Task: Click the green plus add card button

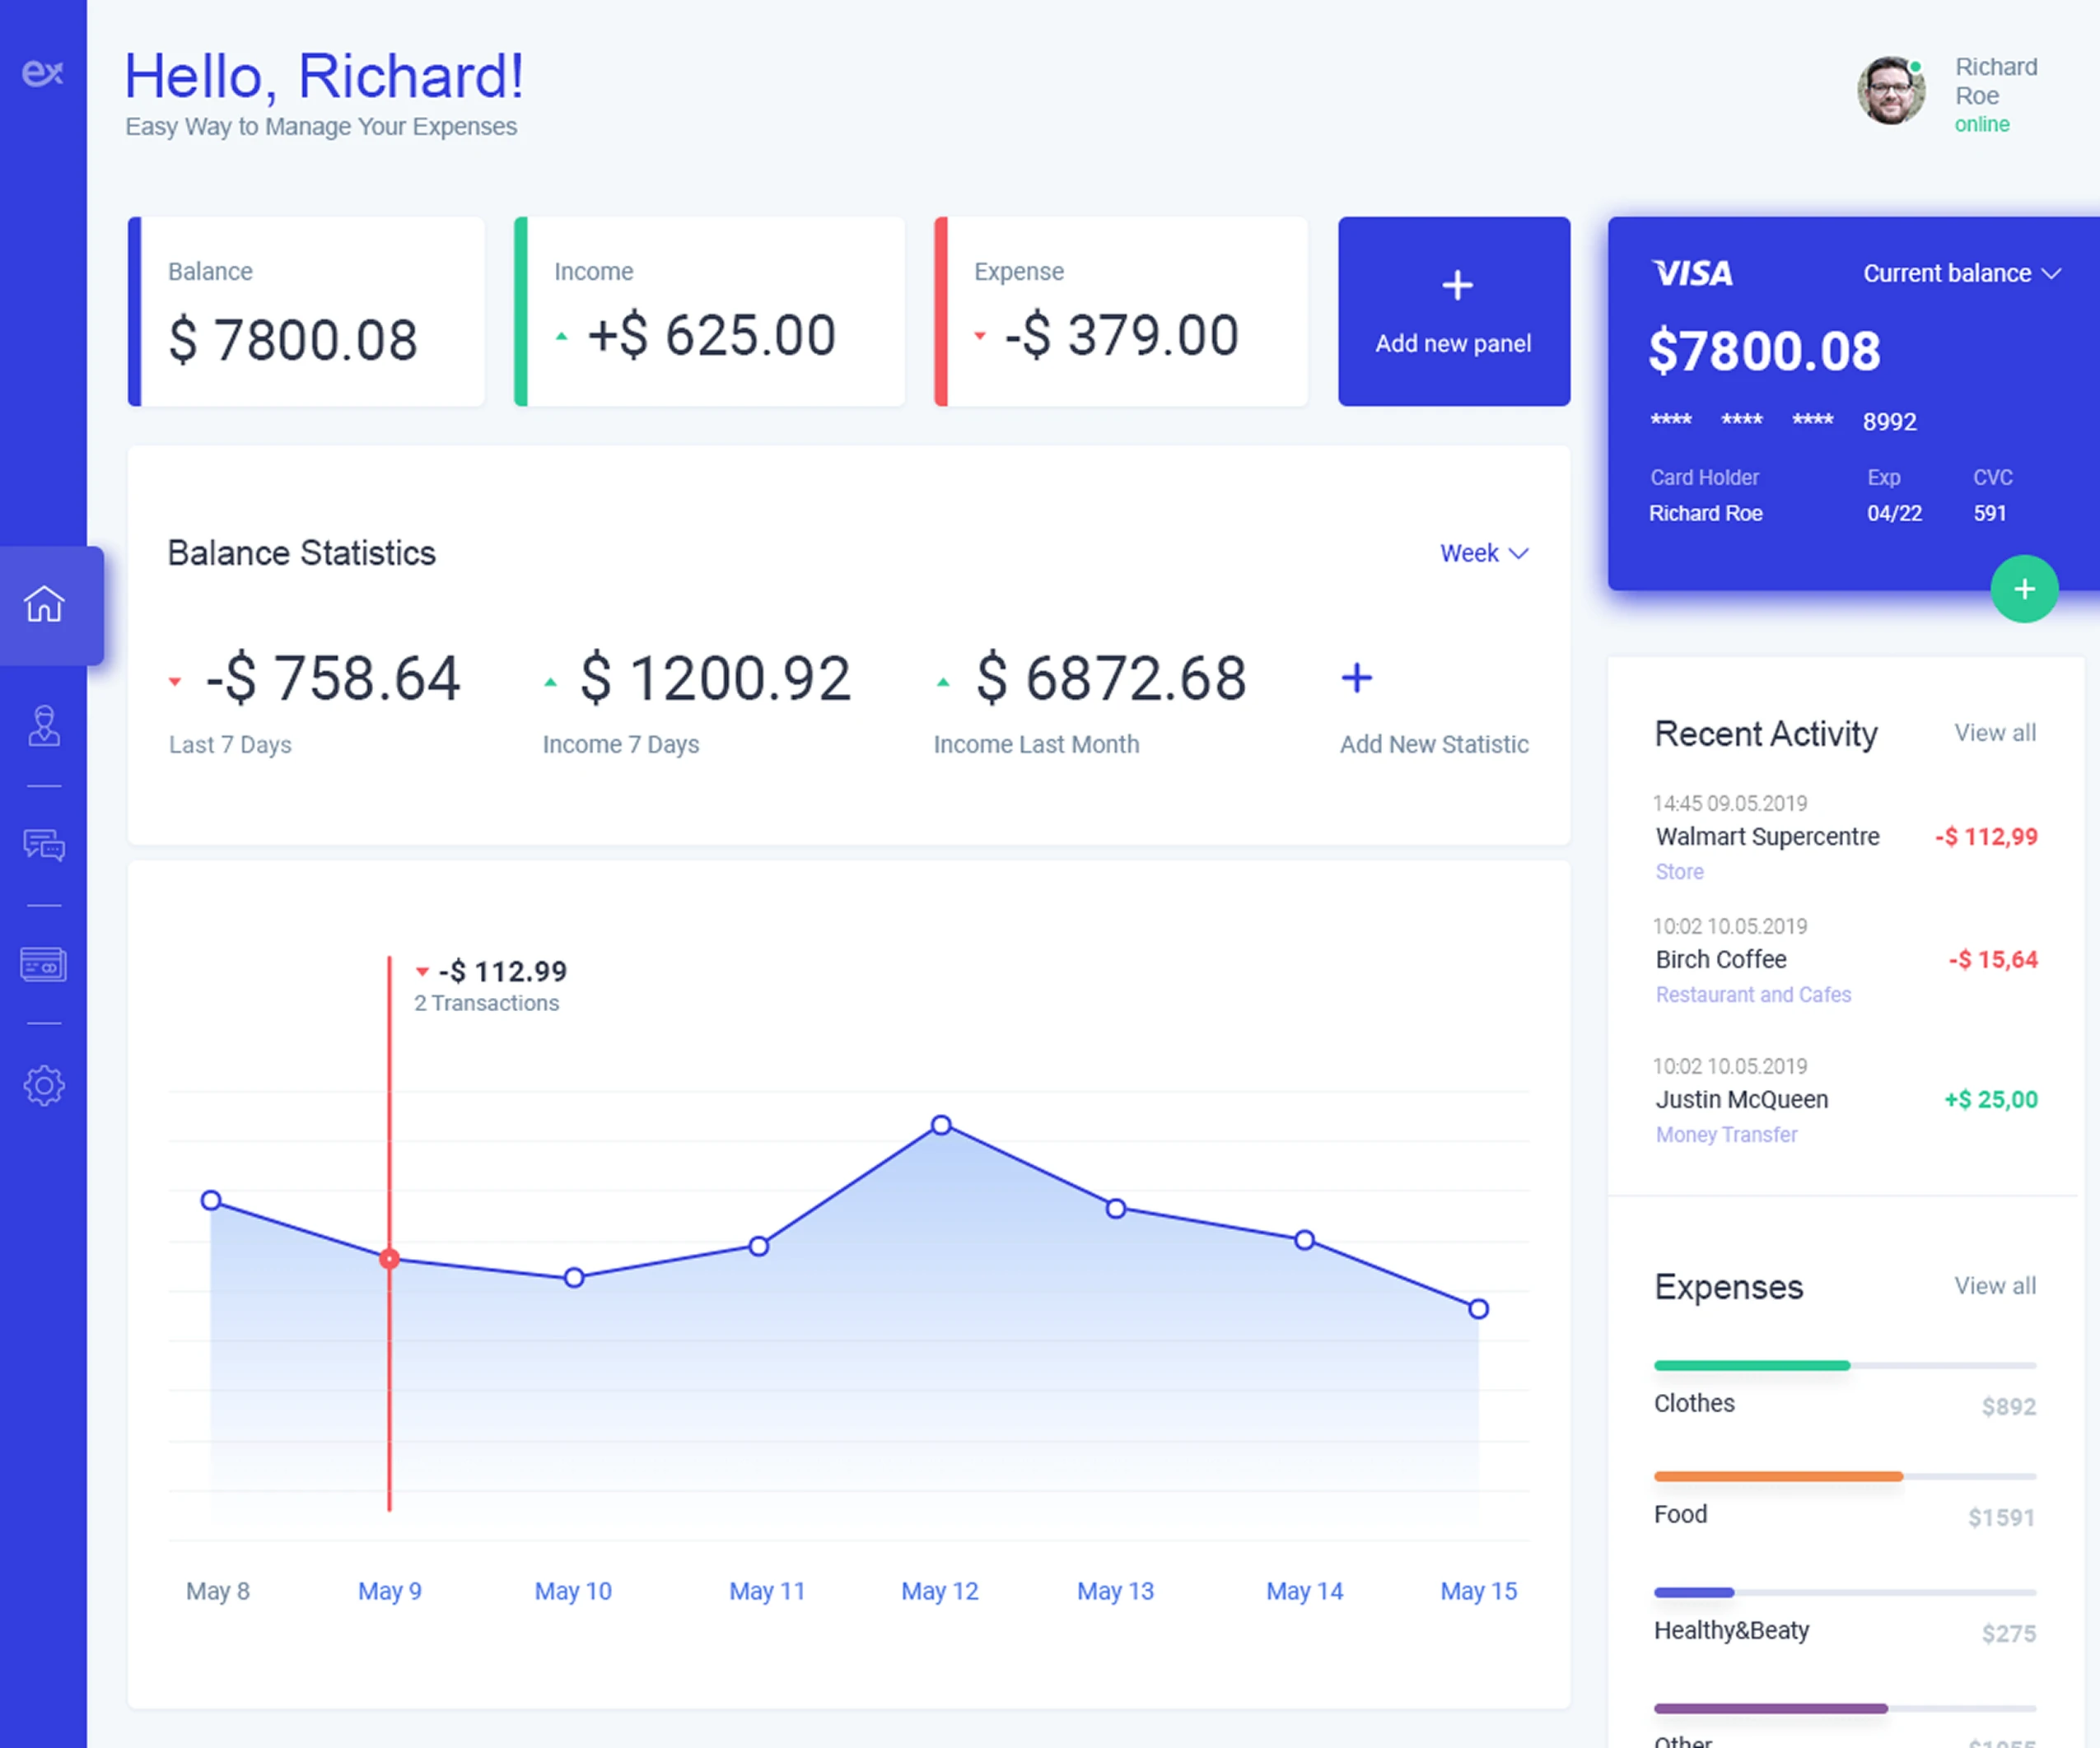Action: click(2024, 589)
